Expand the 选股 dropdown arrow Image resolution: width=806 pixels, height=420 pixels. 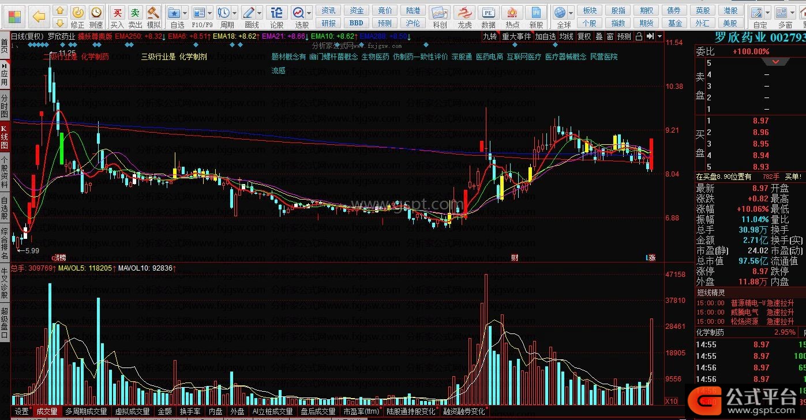[x=310, y=13]
